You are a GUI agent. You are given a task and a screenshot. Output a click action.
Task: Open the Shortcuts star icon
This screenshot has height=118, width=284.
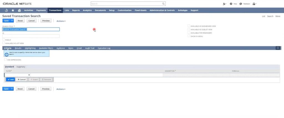click(x=13, y=10)
